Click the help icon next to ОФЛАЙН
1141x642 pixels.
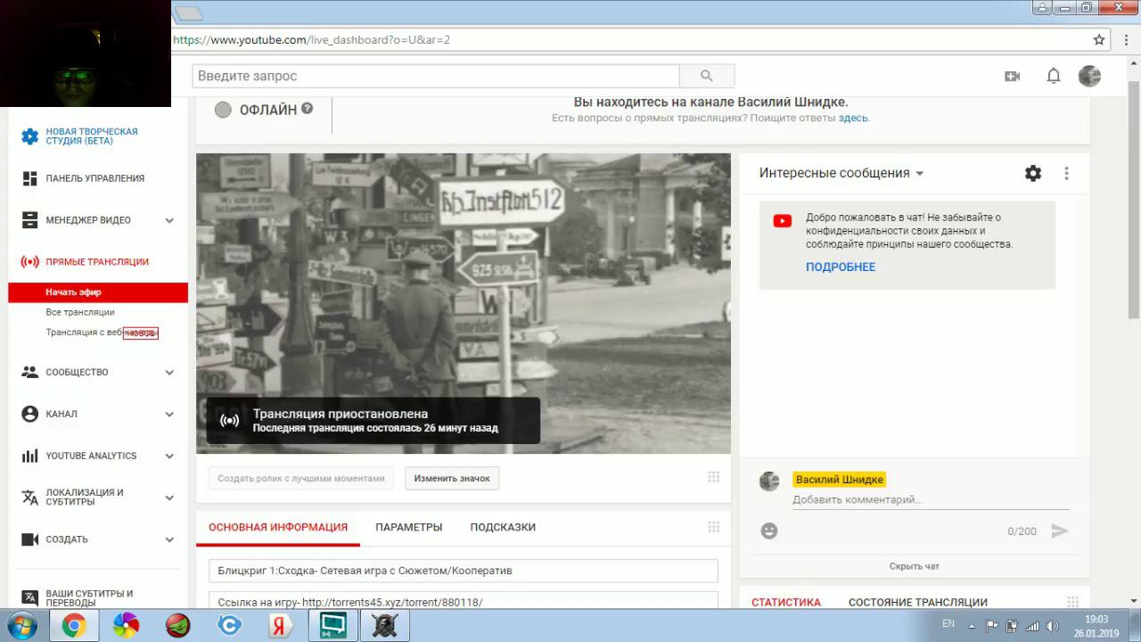(x=307, y=109)
